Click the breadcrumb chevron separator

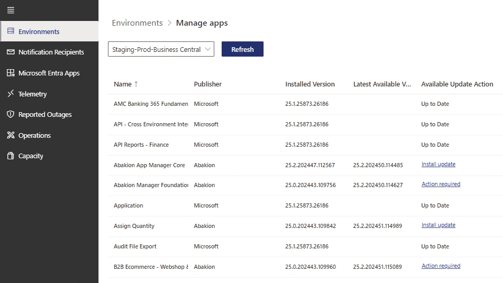click(169, 23)
